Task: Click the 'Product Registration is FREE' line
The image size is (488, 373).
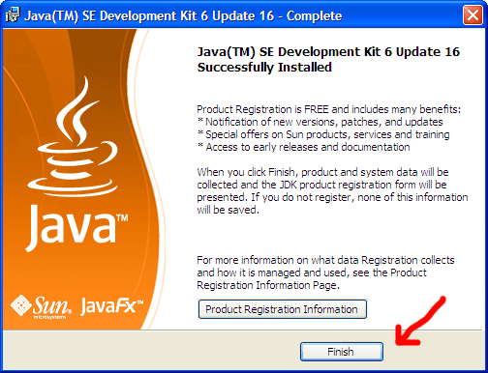Action: [x=329, y=109]
